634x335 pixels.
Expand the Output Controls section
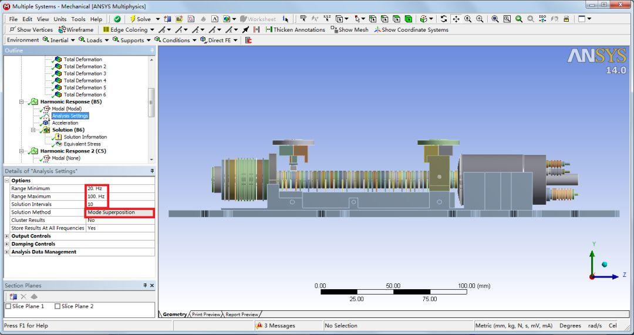7,236
